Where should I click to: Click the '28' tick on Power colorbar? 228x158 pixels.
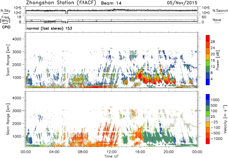click(213, 42)
